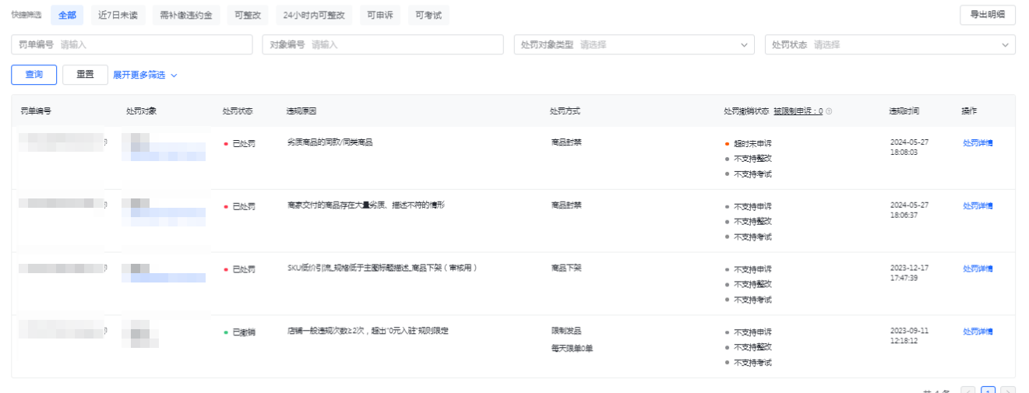1029x393 pixels.
Task: Select the 全部 quick filter
Action: pos(67,15)
